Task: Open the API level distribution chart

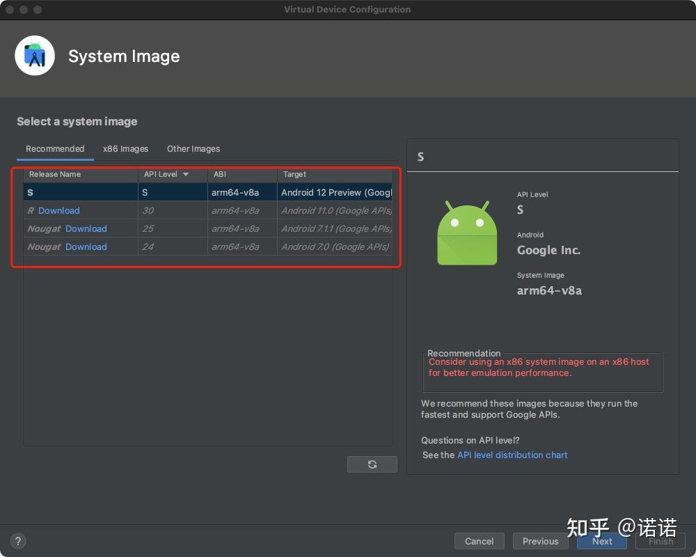Action: click(x=512, y=455)
